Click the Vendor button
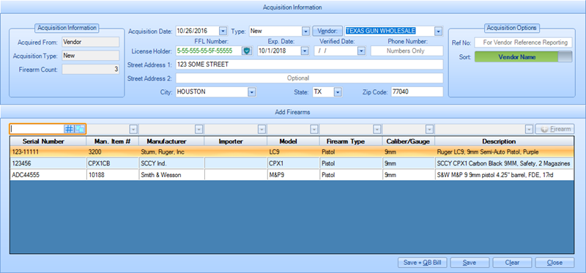 click(327, 31)
